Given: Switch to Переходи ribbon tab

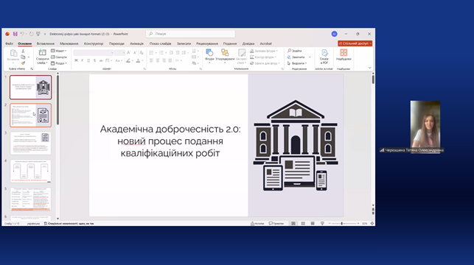Looking at the screenshot, I should point(116,43).
